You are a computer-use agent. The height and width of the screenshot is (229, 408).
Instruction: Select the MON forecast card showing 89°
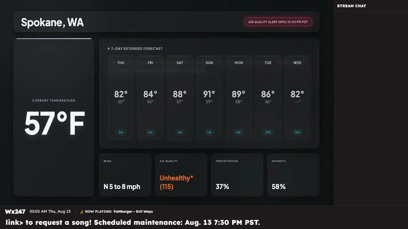(x=239, y=98)
